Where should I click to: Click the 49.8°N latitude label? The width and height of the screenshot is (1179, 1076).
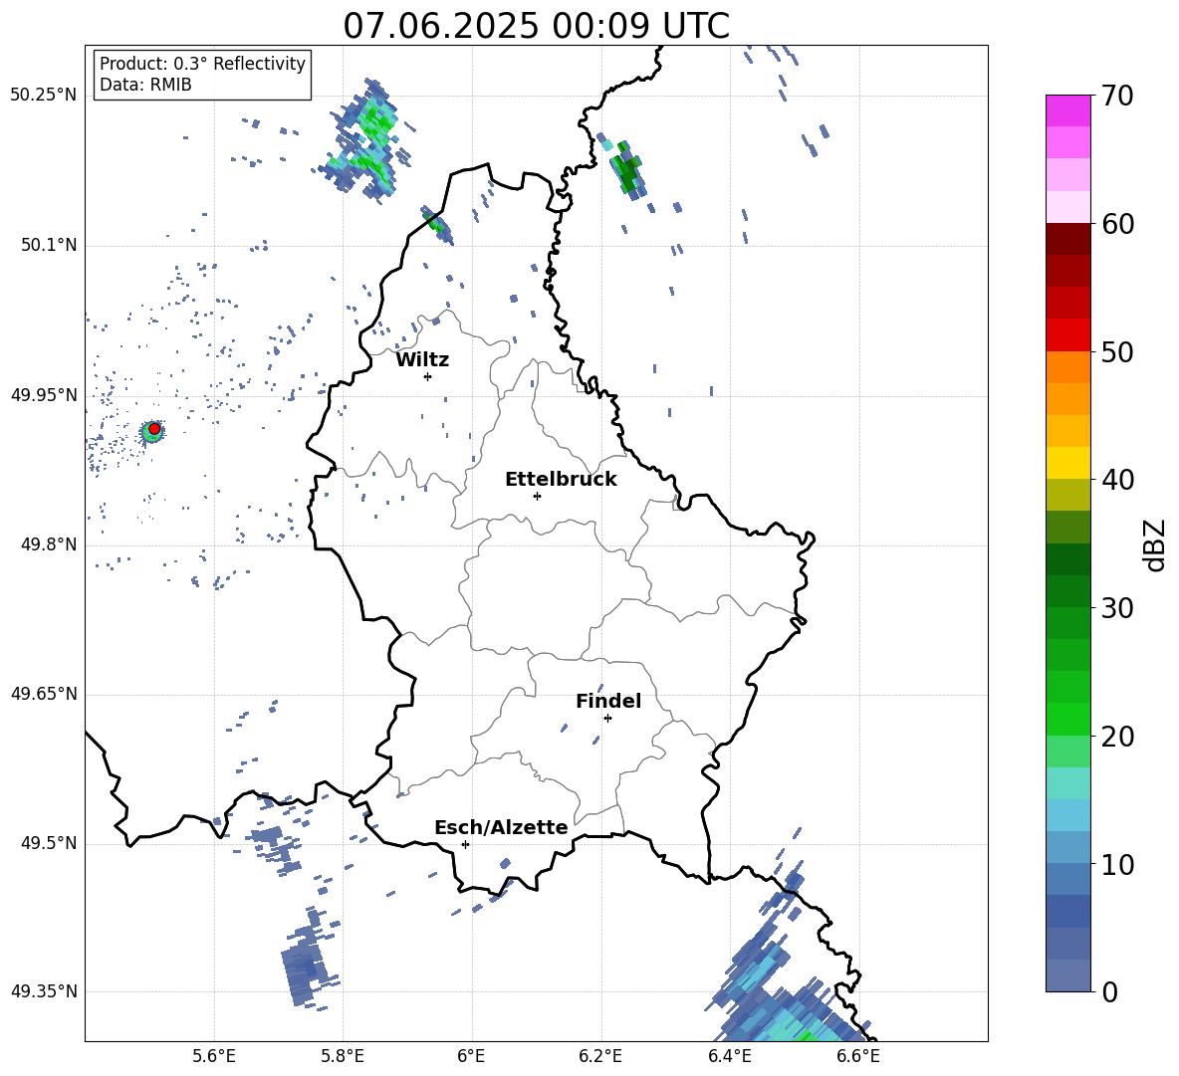click(49, 543)
